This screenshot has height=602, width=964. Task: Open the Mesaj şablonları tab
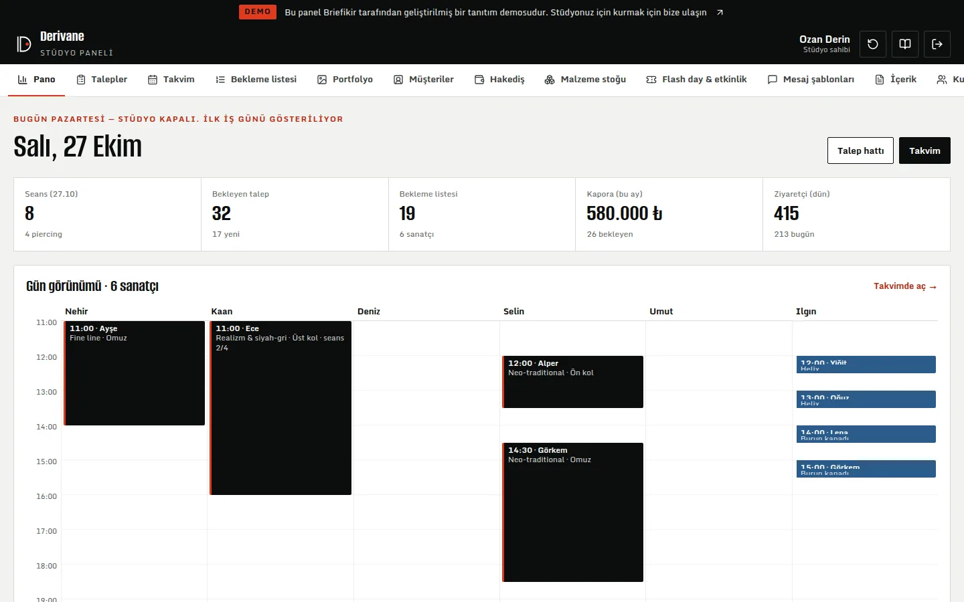point(811,80)
